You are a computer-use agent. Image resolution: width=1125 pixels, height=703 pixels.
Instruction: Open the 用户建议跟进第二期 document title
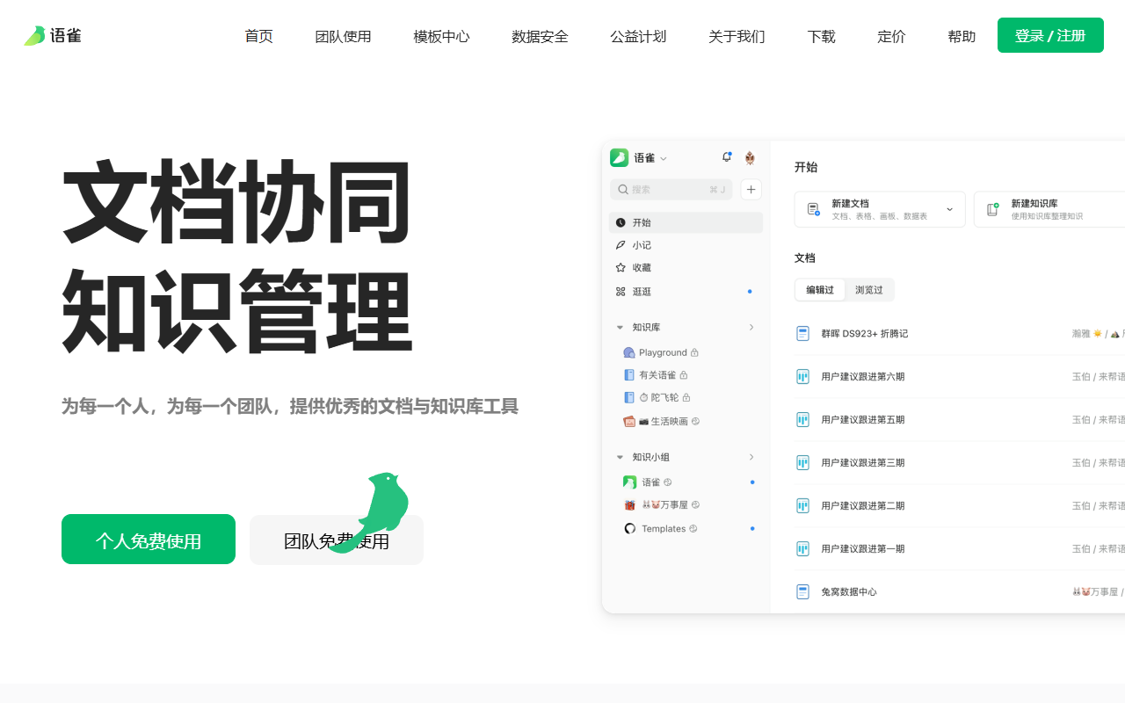[862, 506]
